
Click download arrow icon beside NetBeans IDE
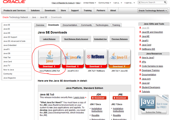pos(140,49)
